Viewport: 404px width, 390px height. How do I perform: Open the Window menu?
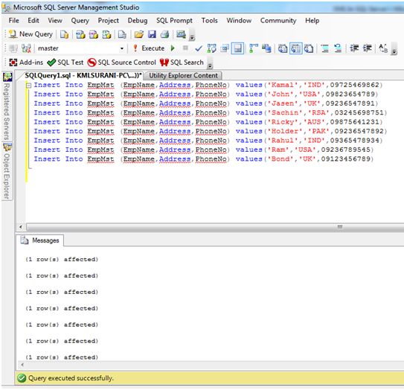click(239, 21)
